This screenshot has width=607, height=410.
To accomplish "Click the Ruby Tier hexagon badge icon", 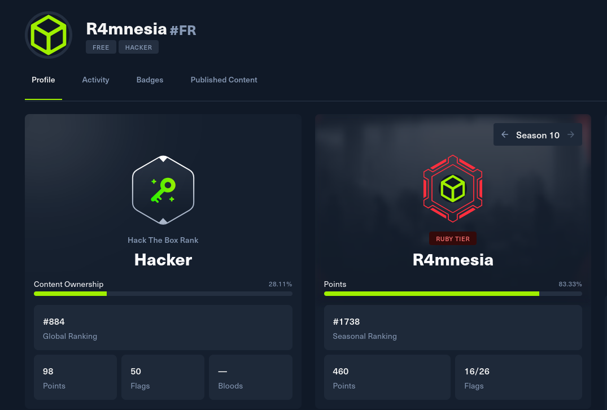I will click(x=453, y=189).
